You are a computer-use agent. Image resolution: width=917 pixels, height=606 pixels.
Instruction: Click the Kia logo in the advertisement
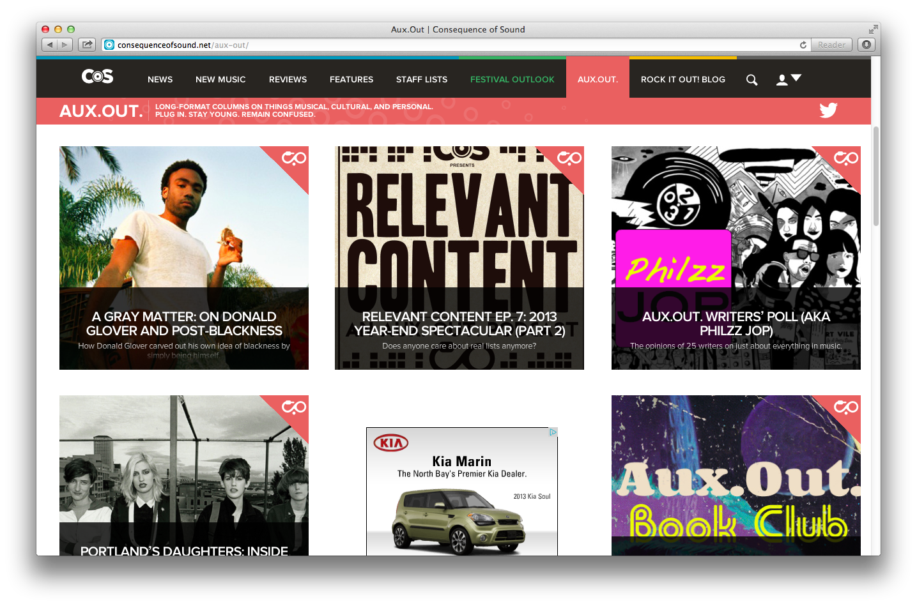click(x=390, y=443)
